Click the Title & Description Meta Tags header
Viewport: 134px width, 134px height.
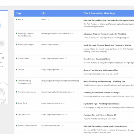tap(99, 13)
